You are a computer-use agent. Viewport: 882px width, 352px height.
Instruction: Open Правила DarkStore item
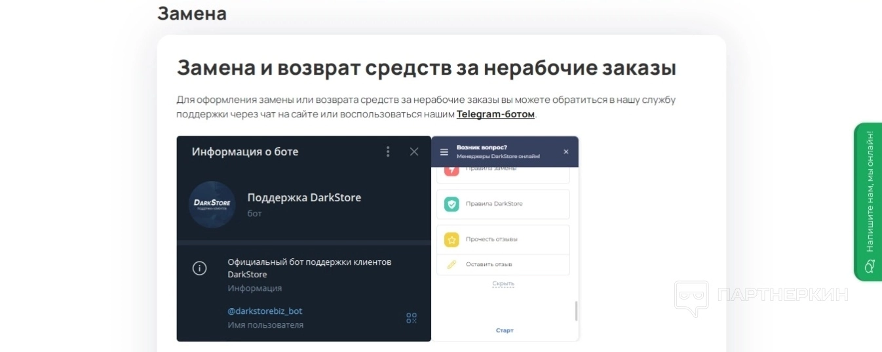(x=503, y=204)
